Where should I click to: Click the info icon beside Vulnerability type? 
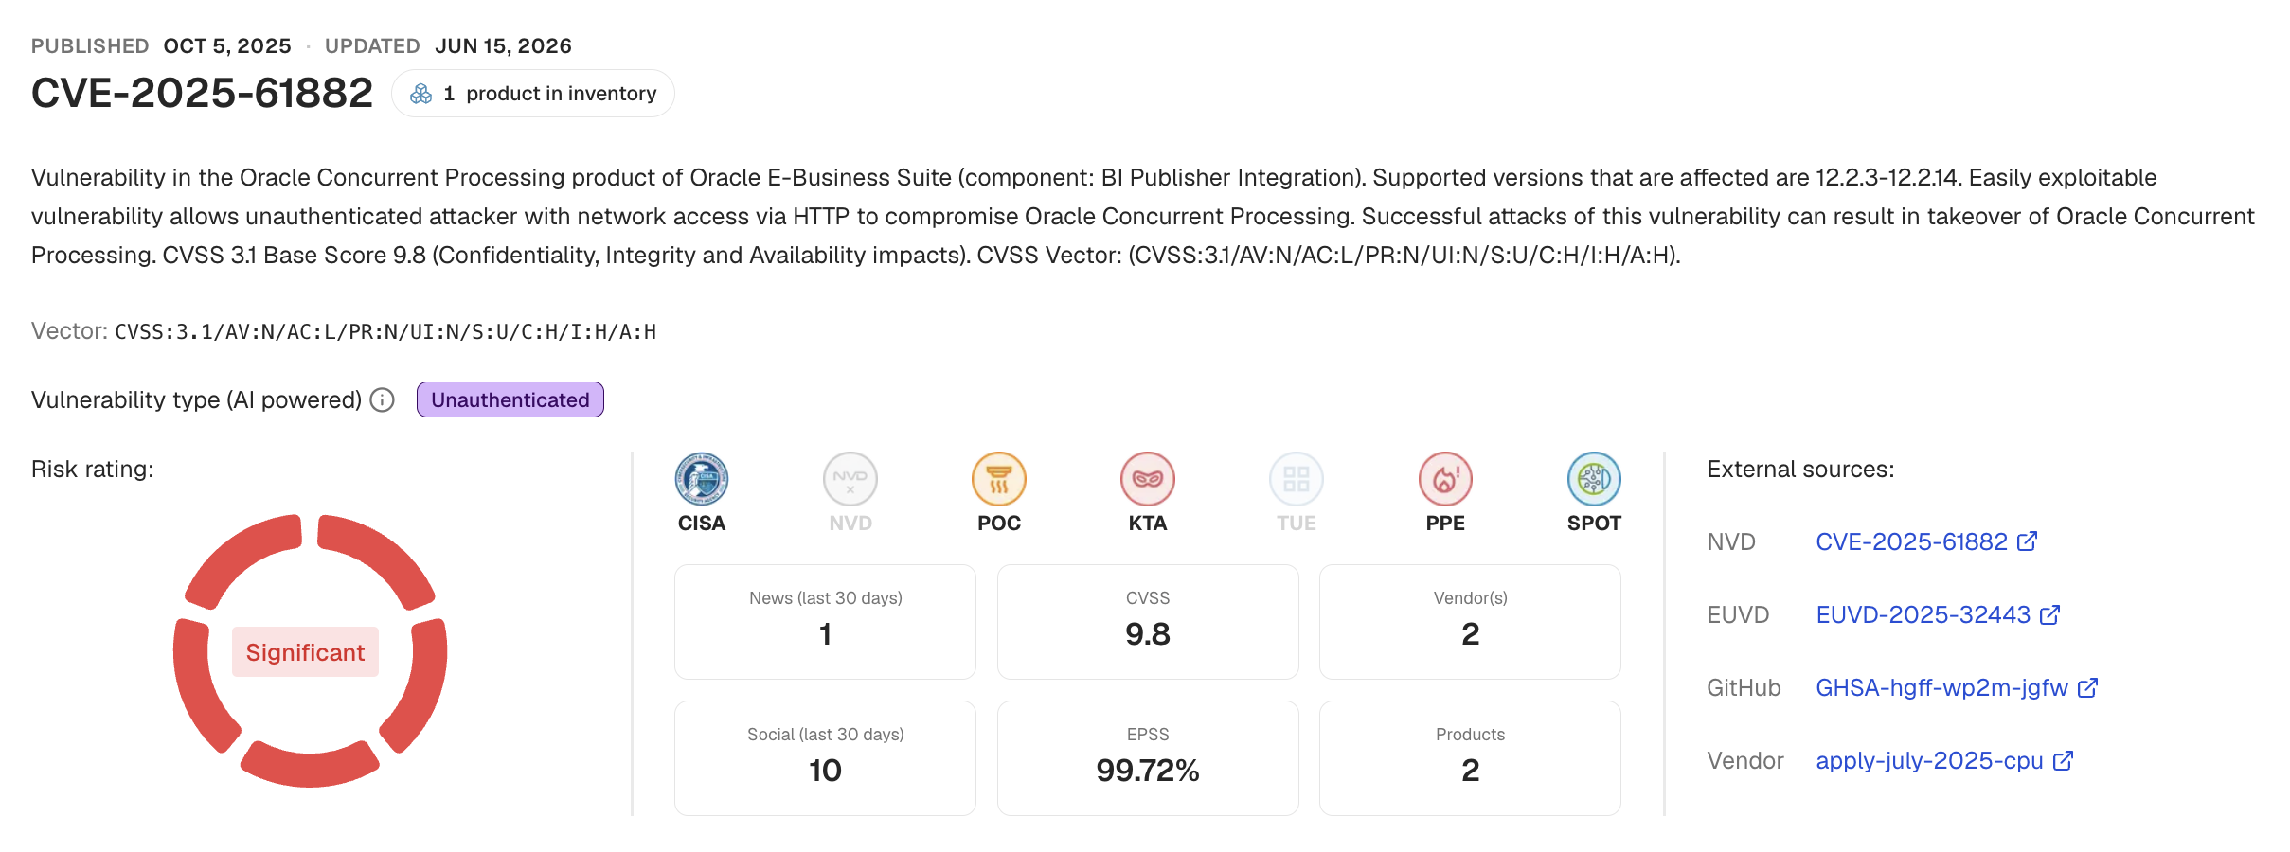(383, 400)
